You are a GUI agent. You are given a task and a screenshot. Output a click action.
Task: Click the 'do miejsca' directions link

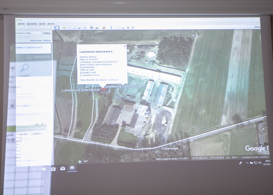coord(101,79)
